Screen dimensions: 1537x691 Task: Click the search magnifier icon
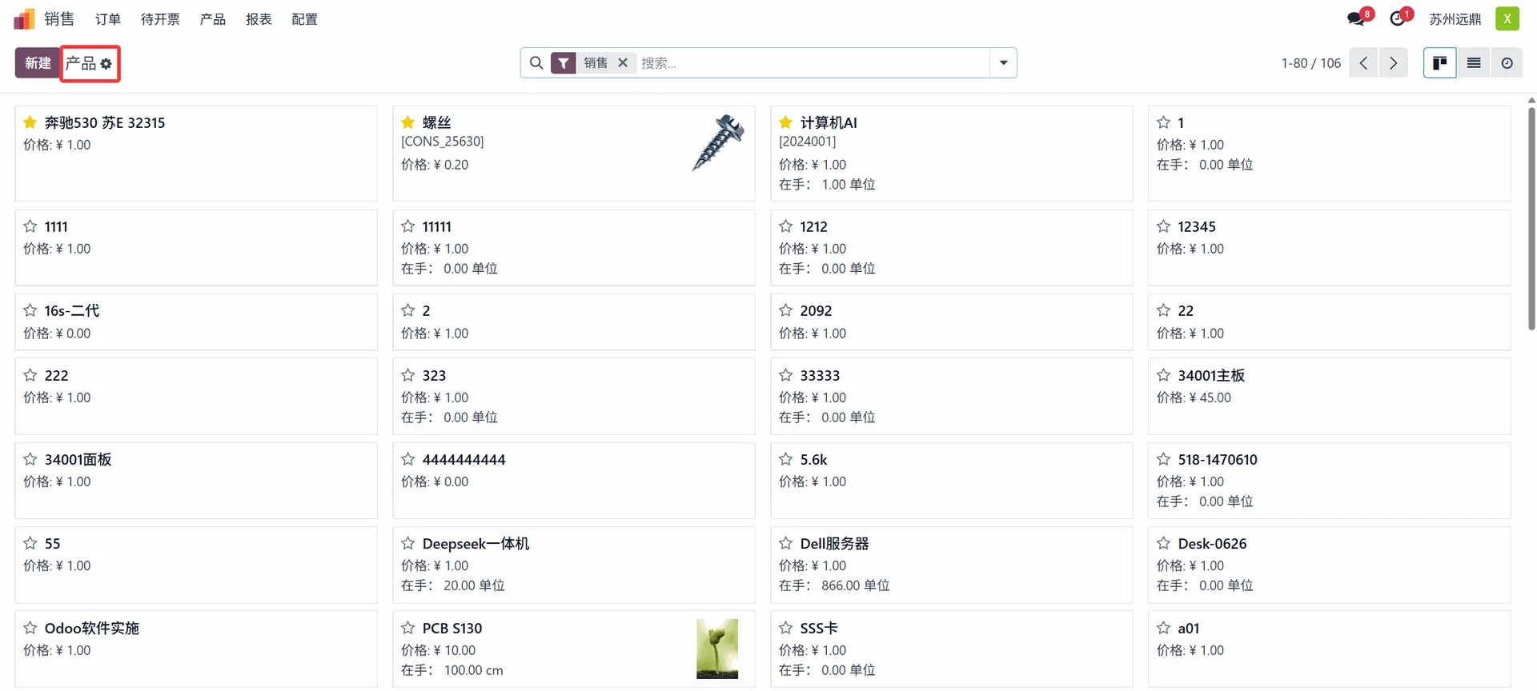[536, 62]
